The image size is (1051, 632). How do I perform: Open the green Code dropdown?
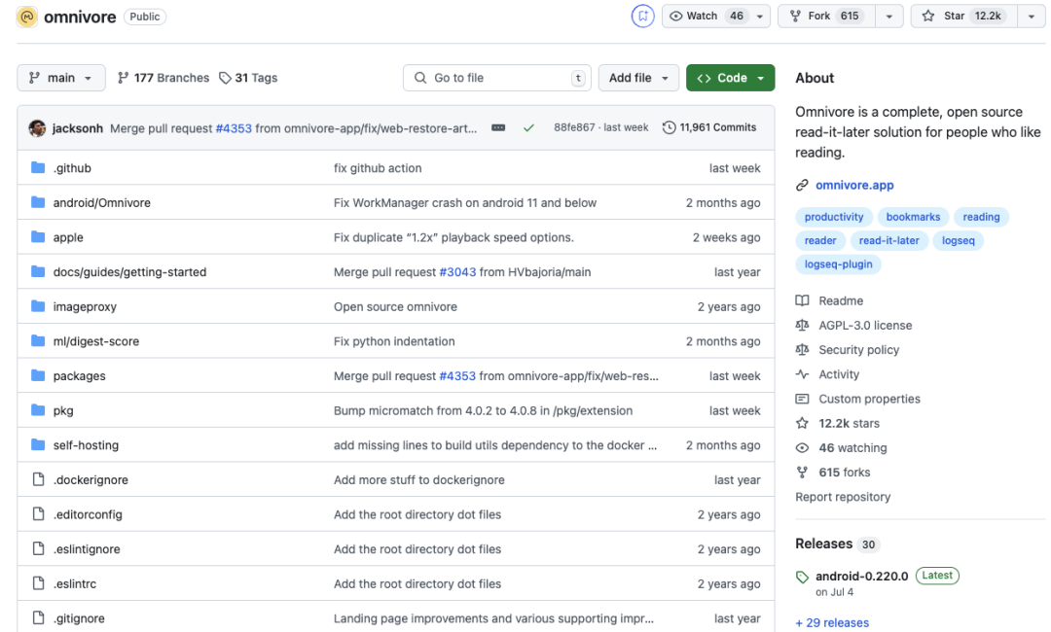pyautogui.click(x=731, y=78)
